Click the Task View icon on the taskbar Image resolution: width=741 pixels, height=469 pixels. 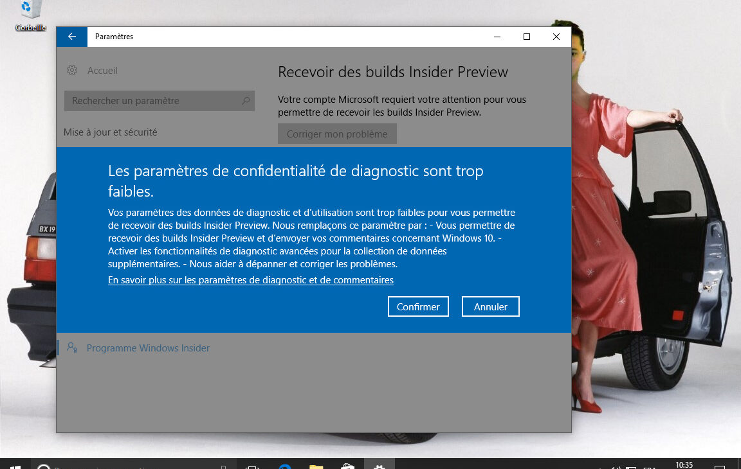click(x=253, y=464)
